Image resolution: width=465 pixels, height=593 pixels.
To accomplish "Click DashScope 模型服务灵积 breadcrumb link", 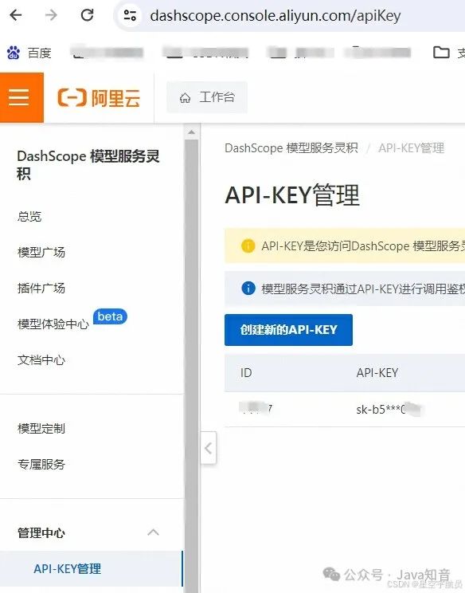I will click(291, 148).
